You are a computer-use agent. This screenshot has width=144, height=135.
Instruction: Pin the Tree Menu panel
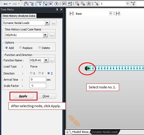pyautogui.click(x=57, y=10)
